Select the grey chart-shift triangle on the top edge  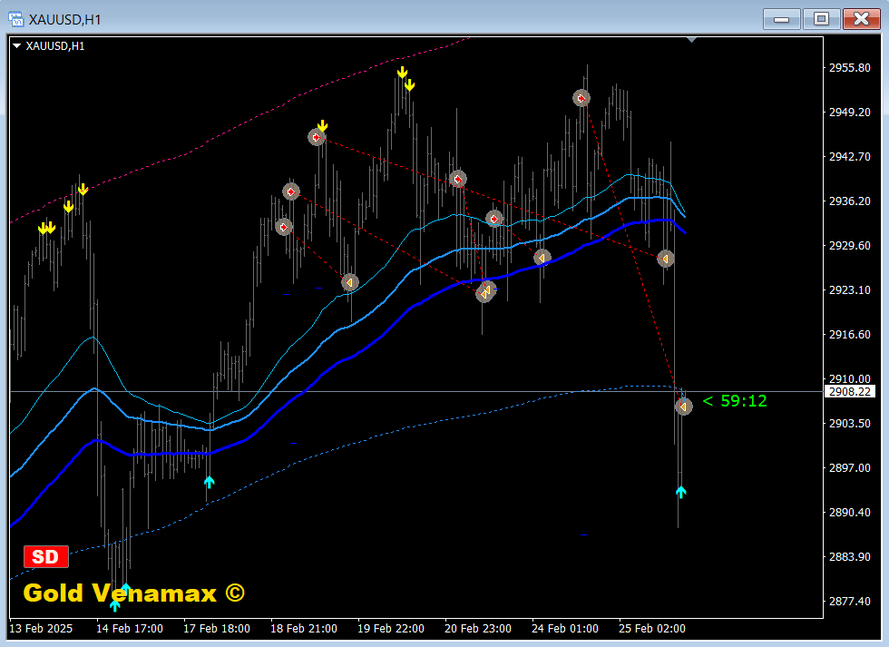point(691,40)
